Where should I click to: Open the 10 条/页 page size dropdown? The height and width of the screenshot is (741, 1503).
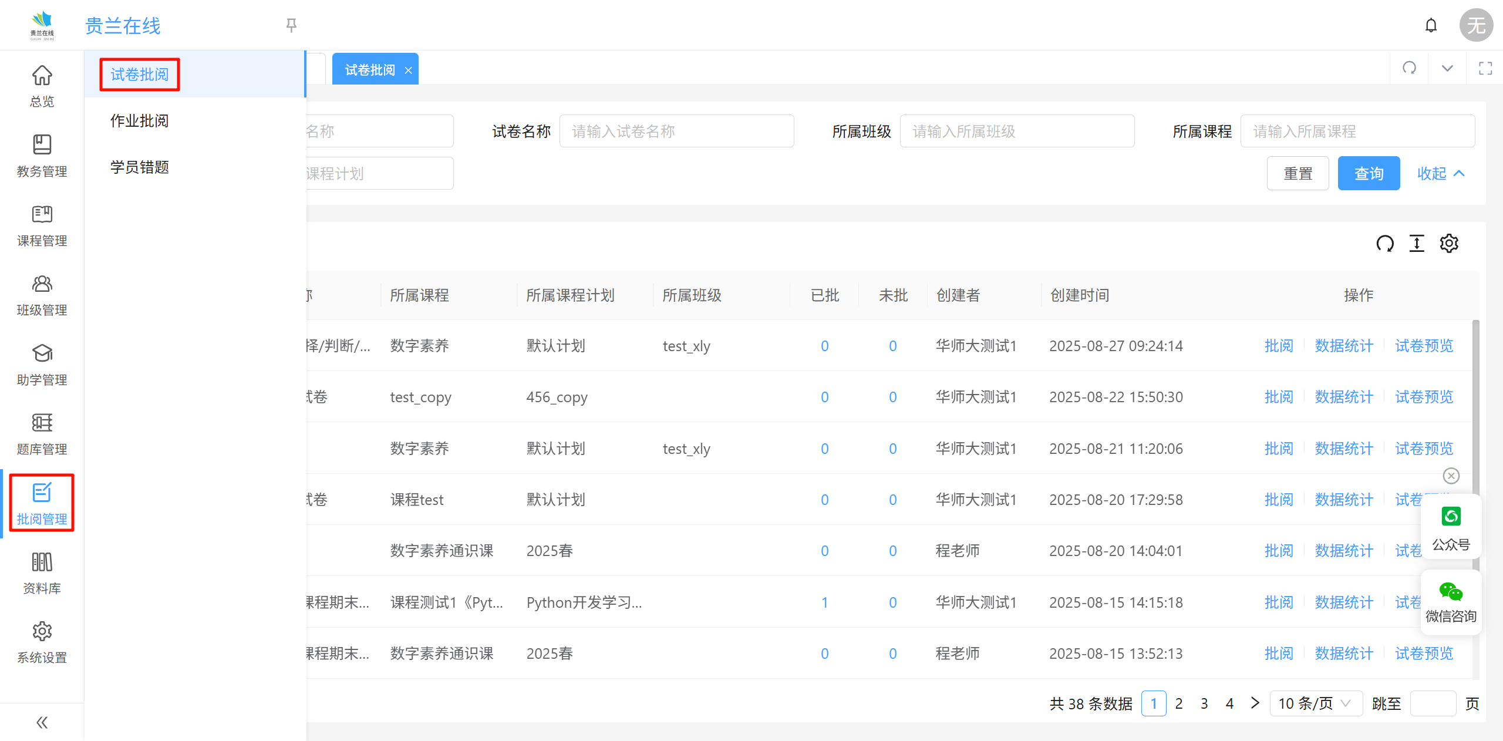click(x=1315, y=703)
